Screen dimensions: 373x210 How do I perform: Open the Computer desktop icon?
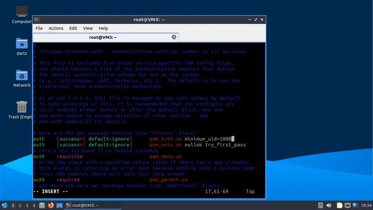[22, 15]
